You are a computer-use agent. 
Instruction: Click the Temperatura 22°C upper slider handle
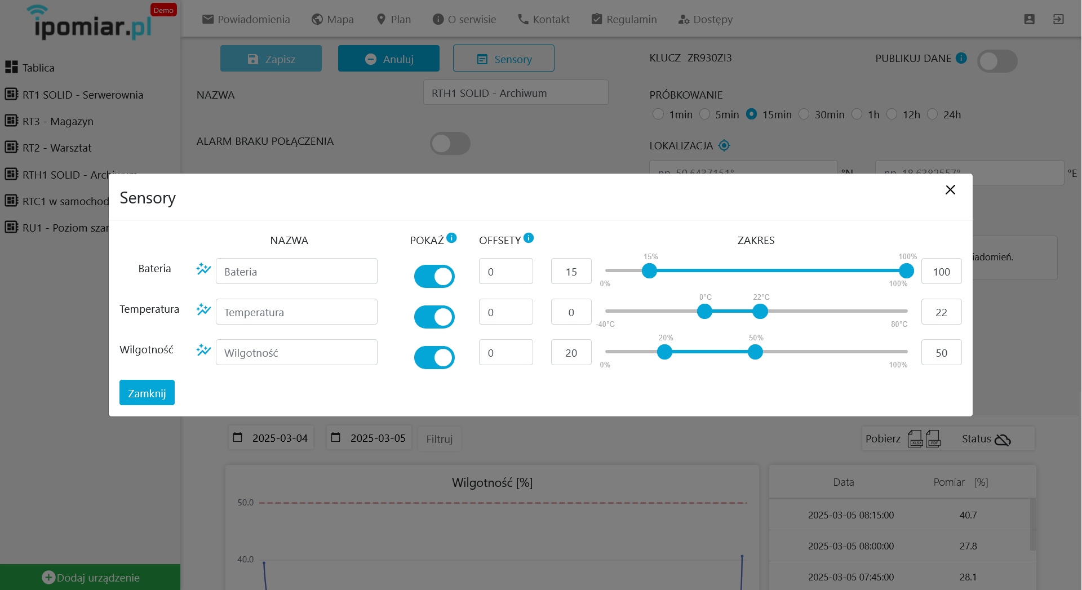760,311
